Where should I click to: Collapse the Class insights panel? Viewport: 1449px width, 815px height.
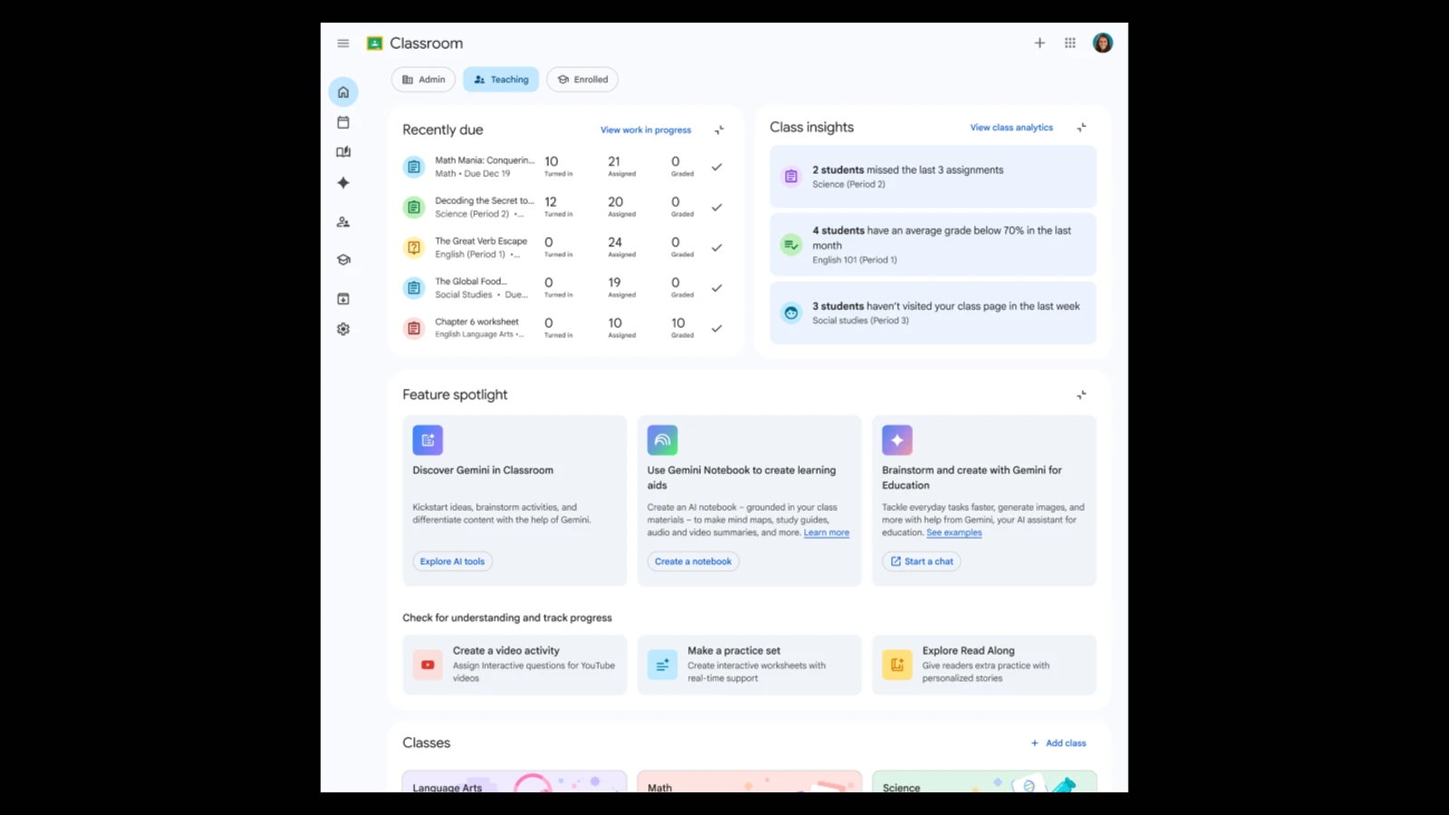(1081, 128)
